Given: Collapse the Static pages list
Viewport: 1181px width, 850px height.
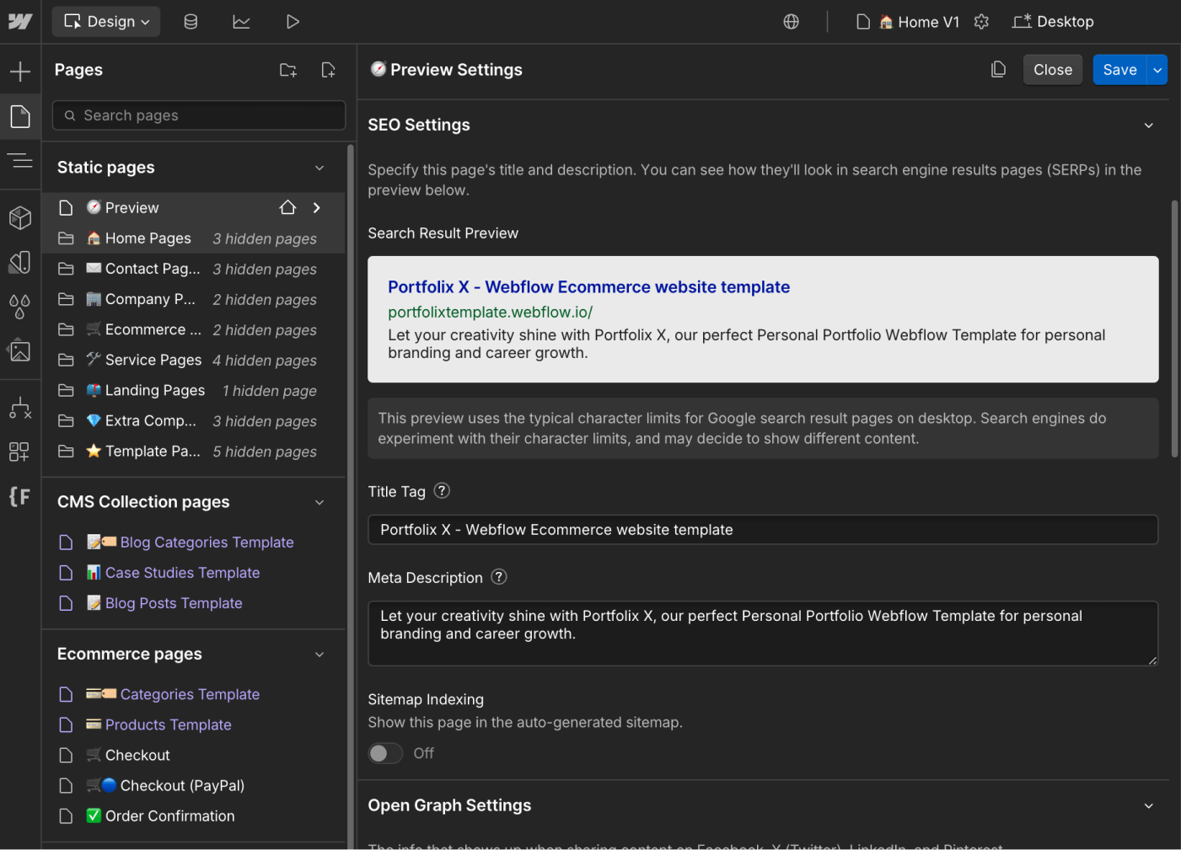Looking at the screenshot, I should tap(319, 167).
